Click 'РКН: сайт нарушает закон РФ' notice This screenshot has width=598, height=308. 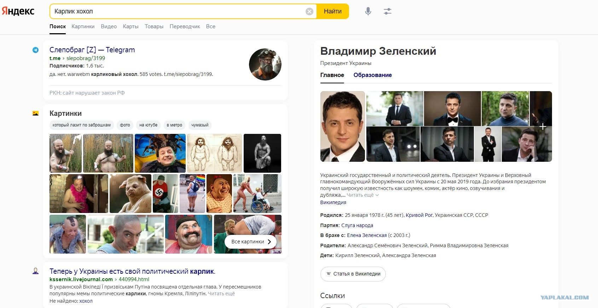point(87,93)
